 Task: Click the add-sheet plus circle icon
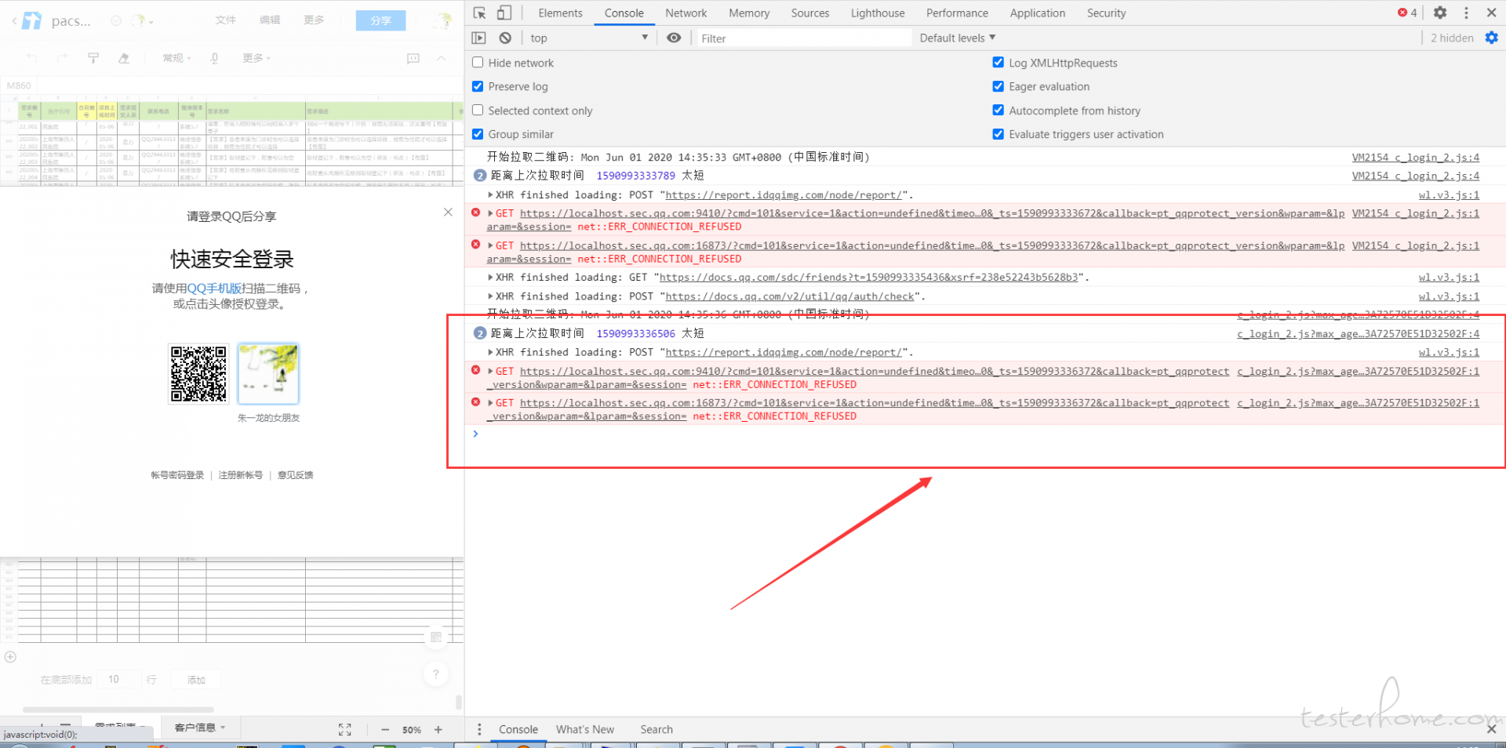[x=10, y=657]
